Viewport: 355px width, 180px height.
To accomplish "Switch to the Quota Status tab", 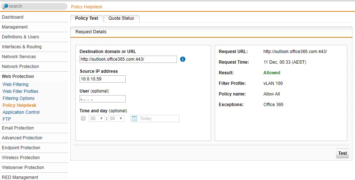I will (x=121, y=18).
